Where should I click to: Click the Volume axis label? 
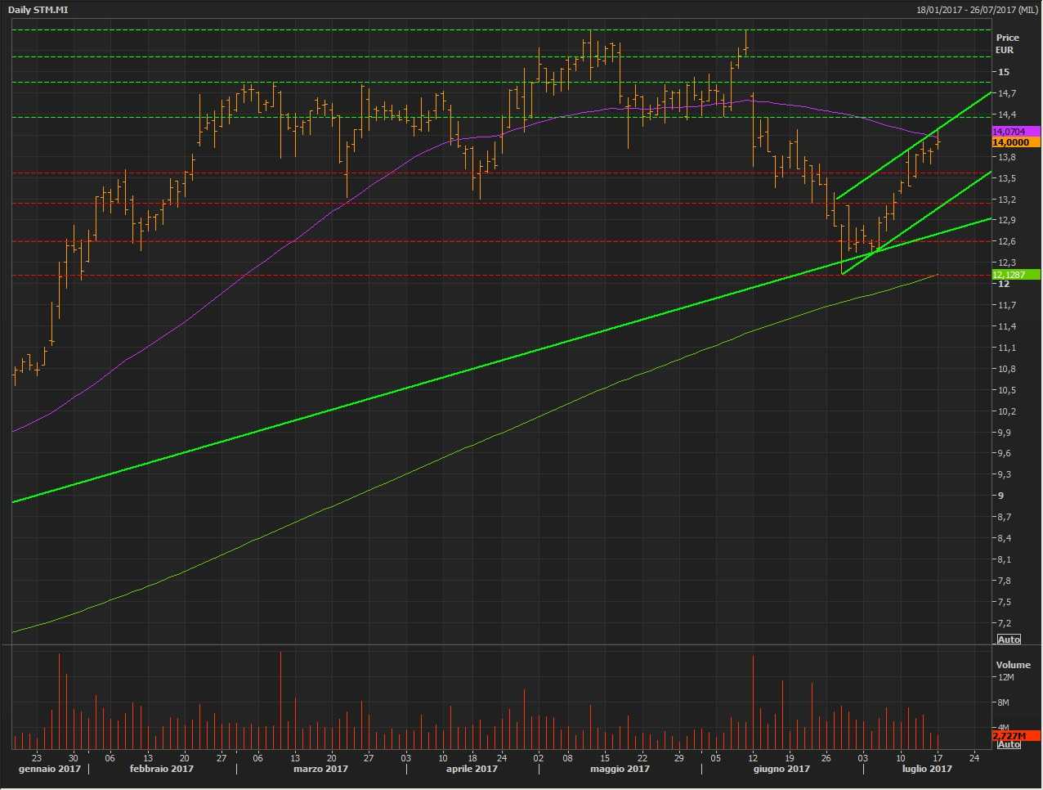(1013, 665)
